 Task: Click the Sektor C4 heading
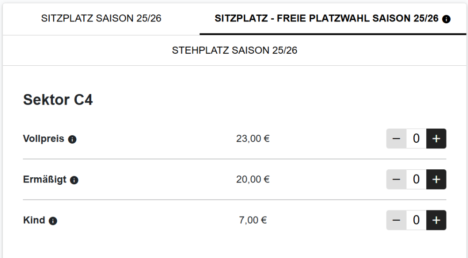(58, 100)
